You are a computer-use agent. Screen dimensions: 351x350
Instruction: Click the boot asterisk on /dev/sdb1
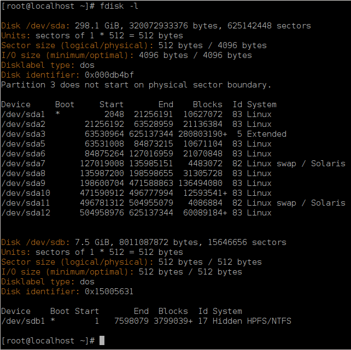pyautogui.click(x=53, y=320)
